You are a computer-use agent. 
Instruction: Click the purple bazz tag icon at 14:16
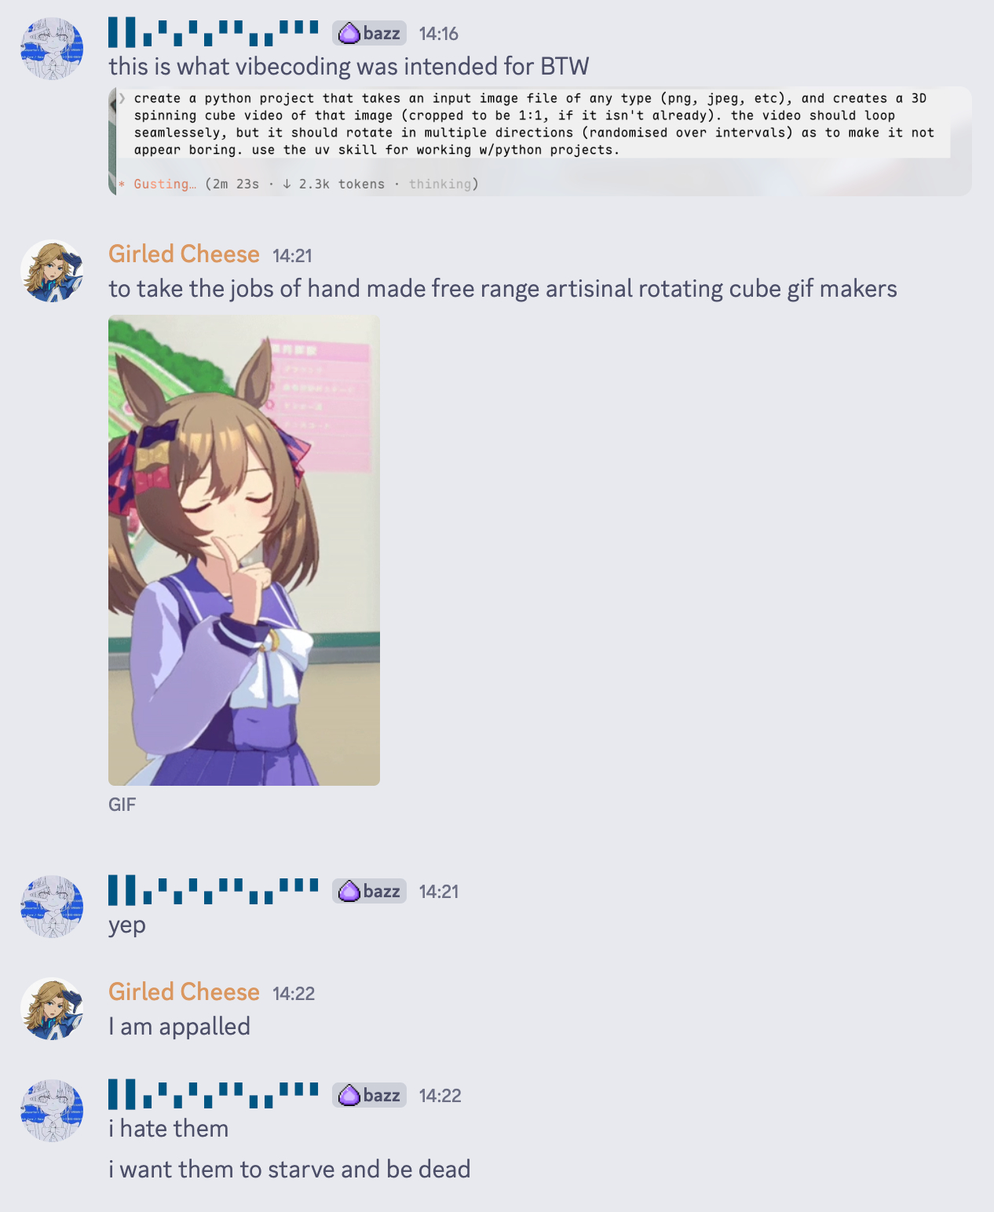click(349, 34)
